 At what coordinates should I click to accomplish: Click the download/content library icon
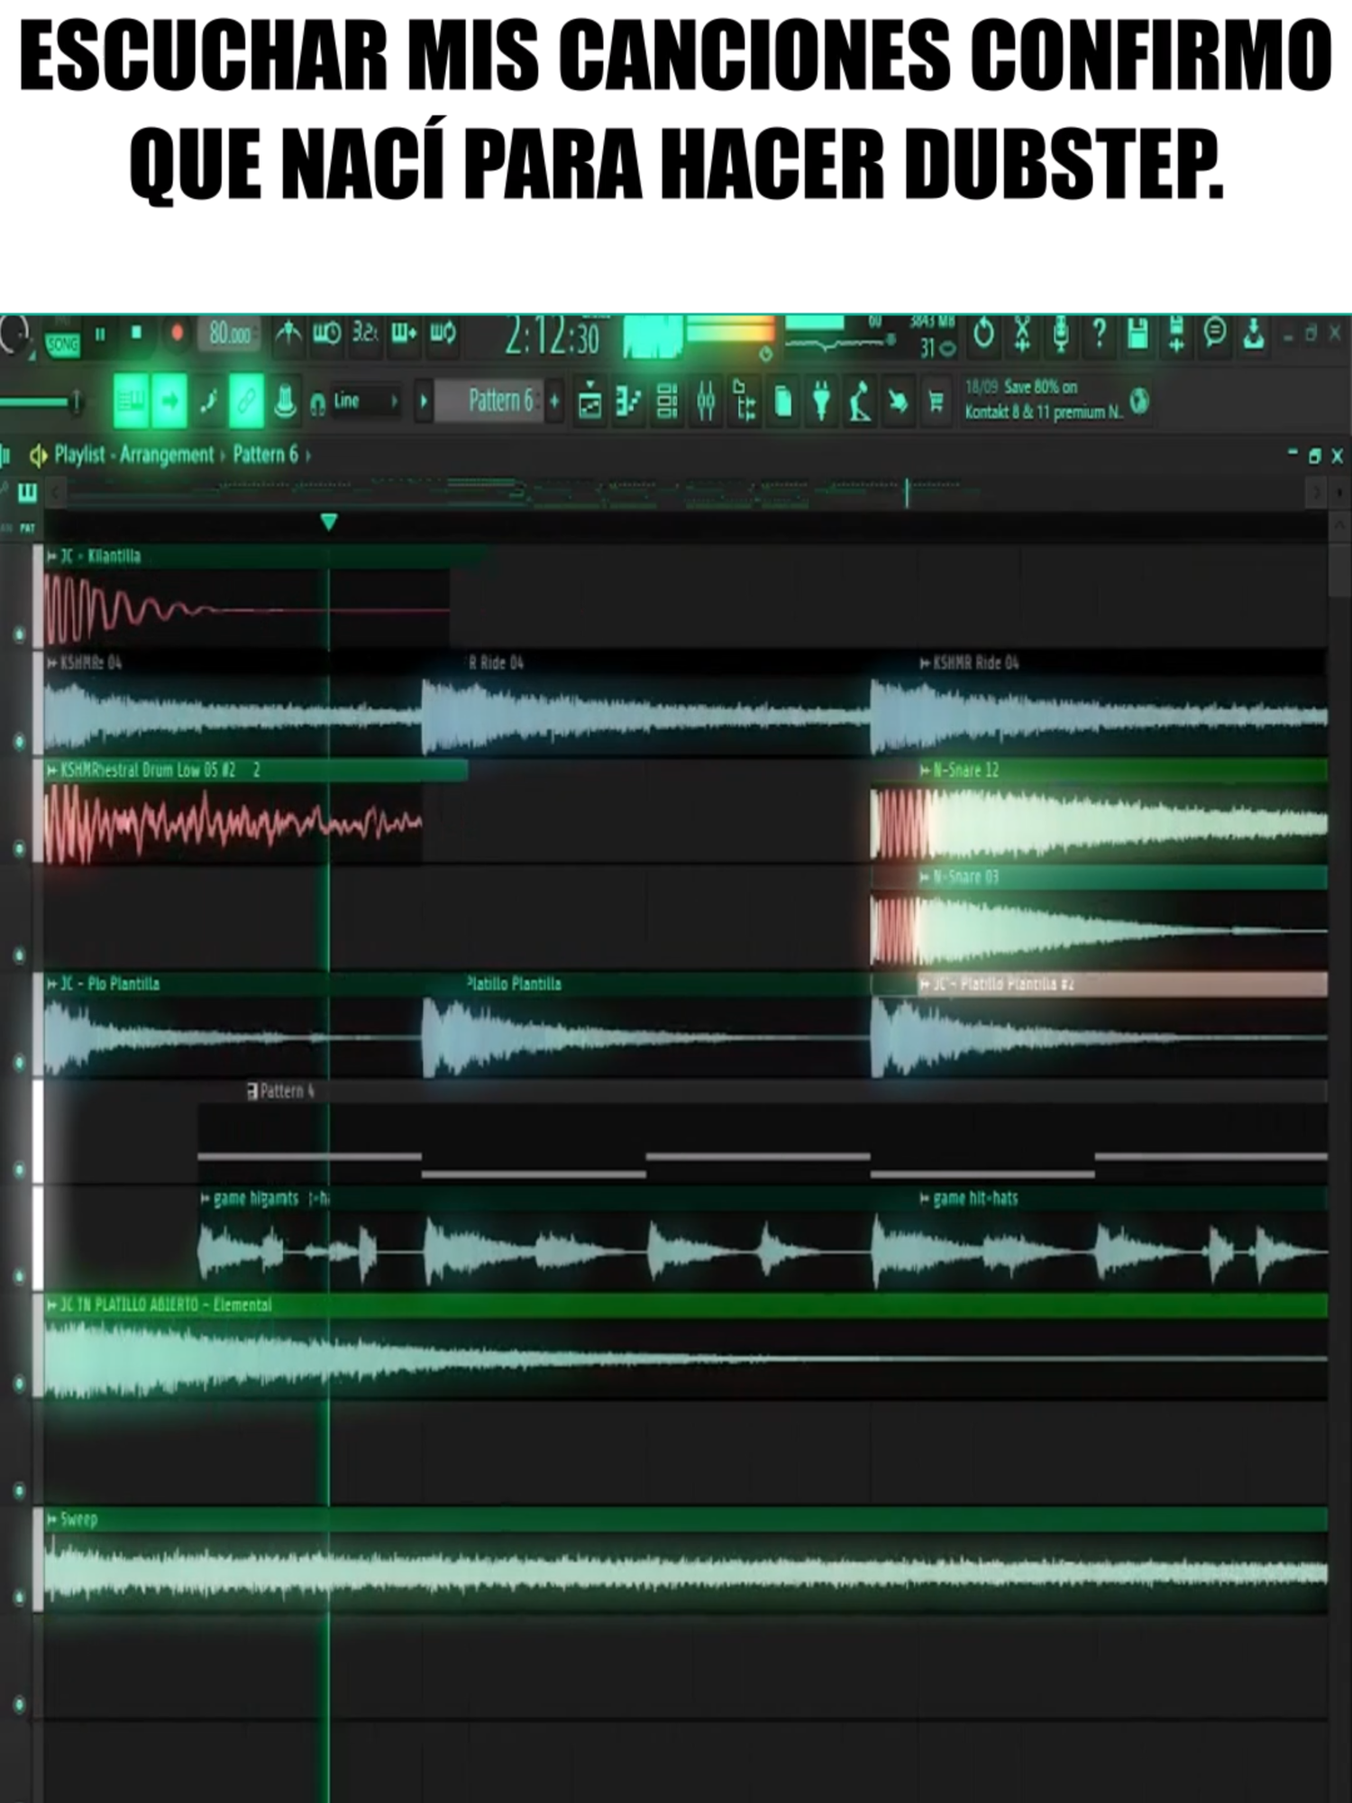tap(1254, 334)
